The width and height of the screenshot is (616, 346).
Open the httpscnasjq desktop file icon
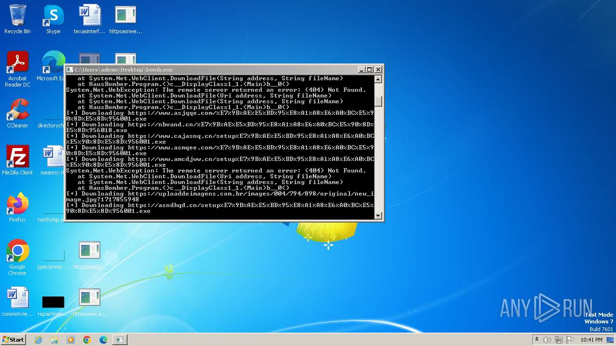click(89, 255)
